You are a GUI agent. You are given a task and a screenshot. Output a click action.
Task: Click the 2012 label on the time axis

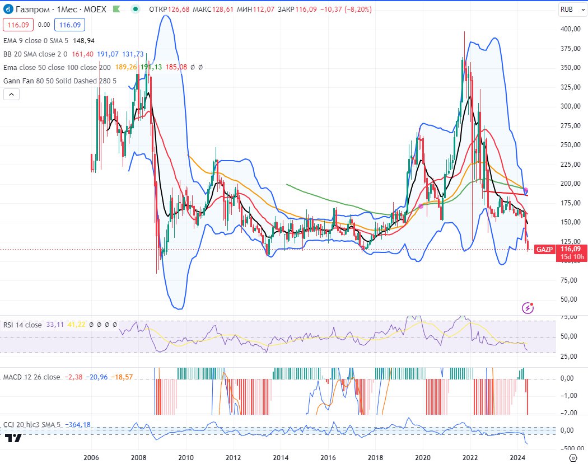pyautogui.click(x=234, y=458)
